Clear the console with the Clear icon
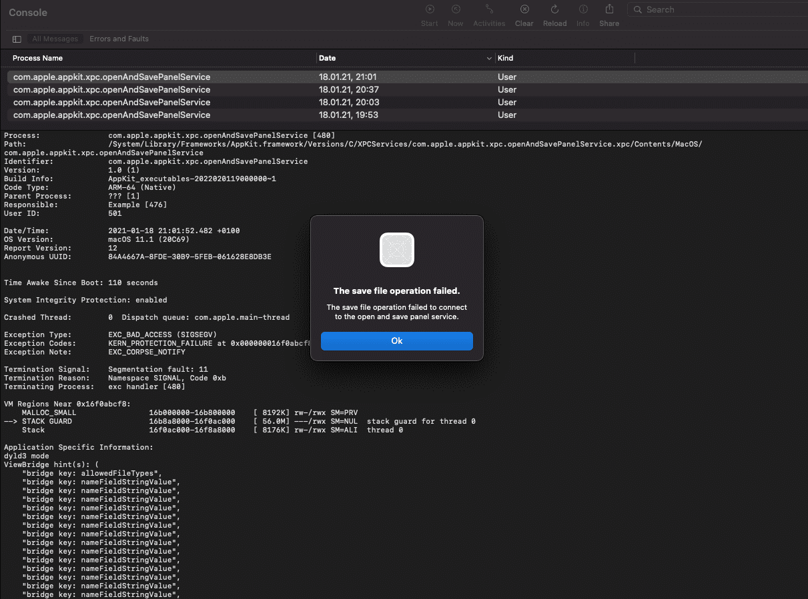The height and width of the screenshot is (599, 808). 524,9
